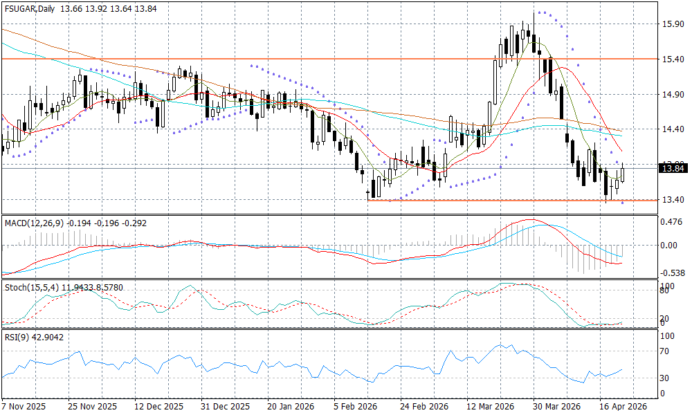Screen dimensions: 692x415
Task: Click the 16 Apr 2026 date label
Action: (x=623, y=407)
